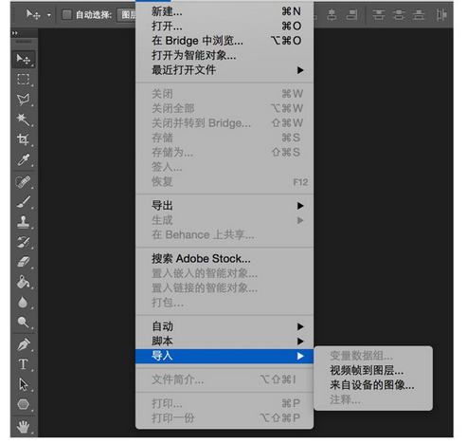
Task: Select the Path Selection tool
Action: [x=24, y=384]
